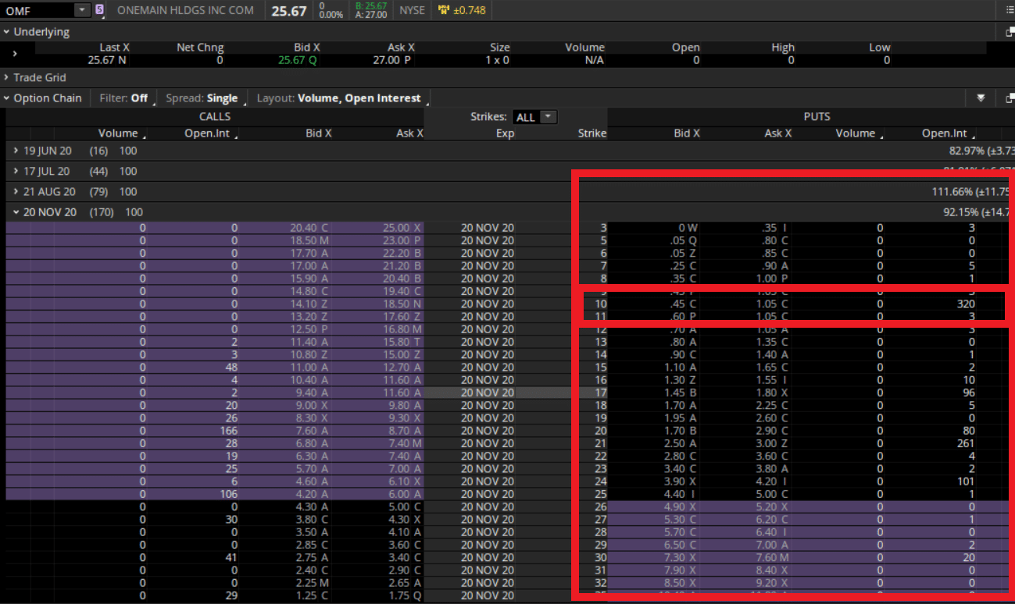Click put bid .05 Q at strike 5

[x=684, y=240]
